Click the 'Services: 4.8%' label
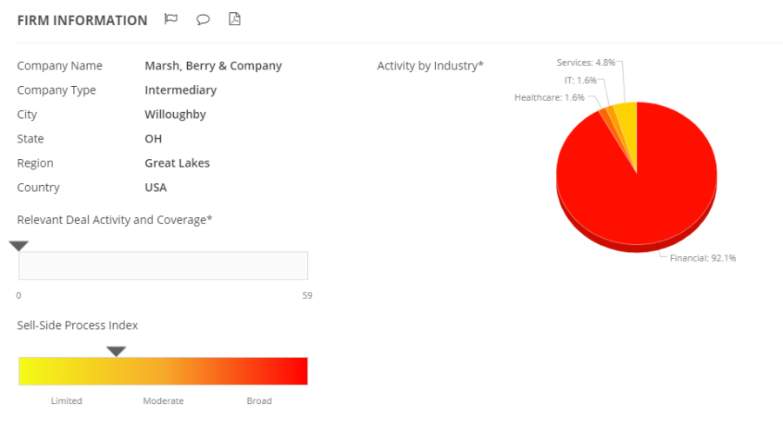783x430 pixels. [586, 63]
